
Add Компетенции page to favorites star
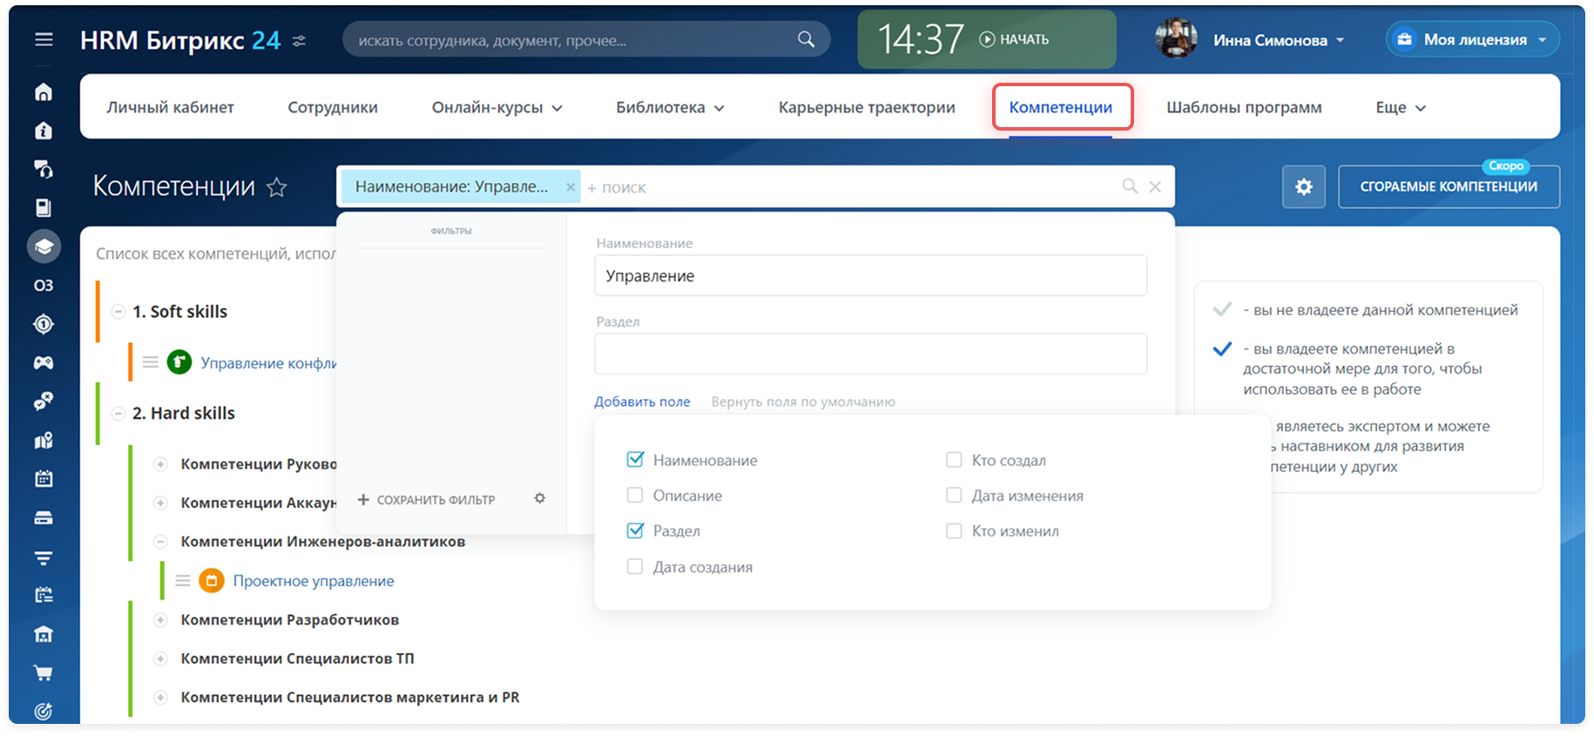pyautogui.click(x=277, y=187)
